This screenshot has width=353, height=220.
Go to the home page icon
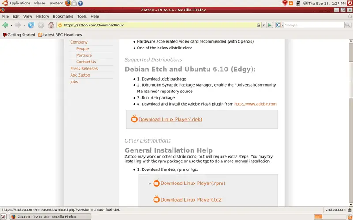[x=51, y=25]
